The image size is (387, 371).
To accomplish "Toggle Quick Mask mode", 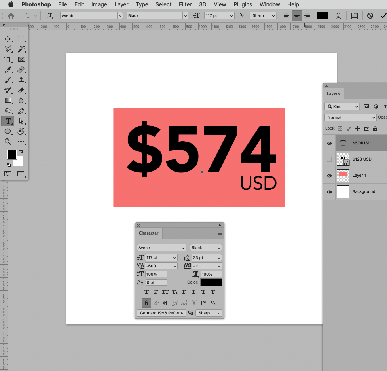I will point(8,174).
